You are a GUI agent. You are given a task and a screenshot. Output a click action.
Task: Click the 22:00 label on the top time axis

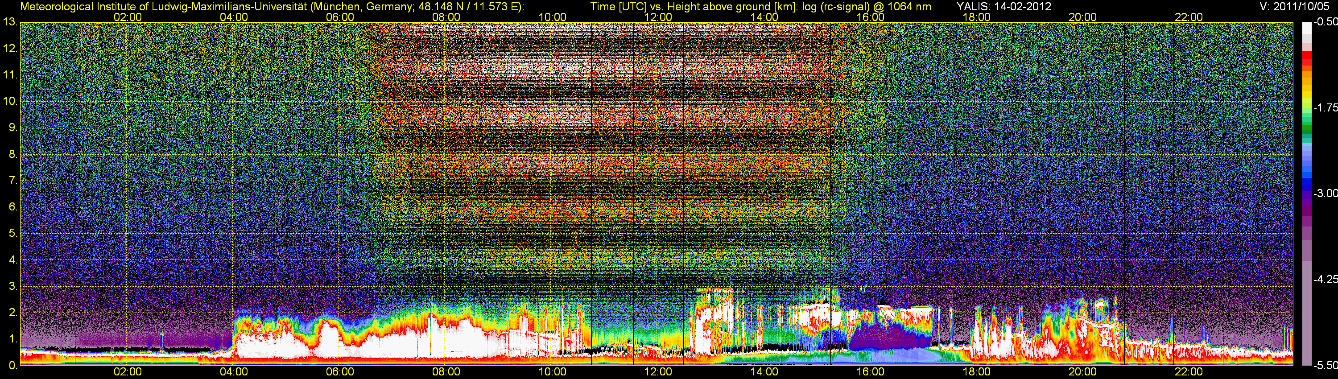(x=1189, y=17)
